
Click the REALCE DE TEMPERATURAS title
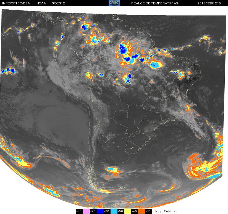pos(155,3)
